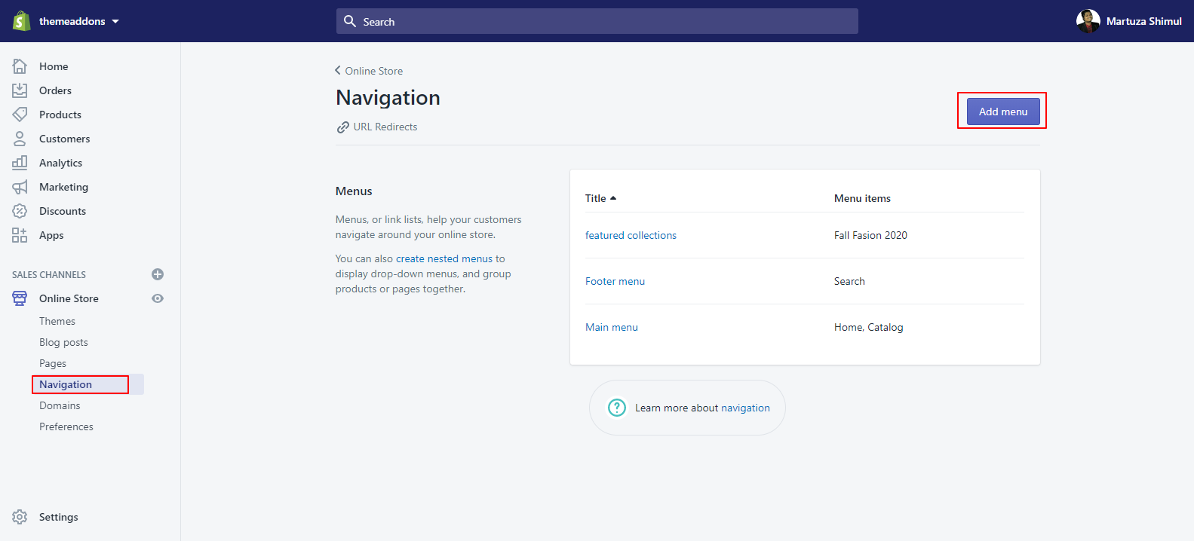Screen dimensions: 1194x541
Task: Click the back chevron beside Online Store
Action: (338, 70)
